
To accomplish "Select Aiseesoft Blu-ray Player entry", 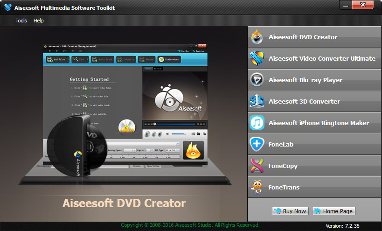I will click(x=314, y=80).
